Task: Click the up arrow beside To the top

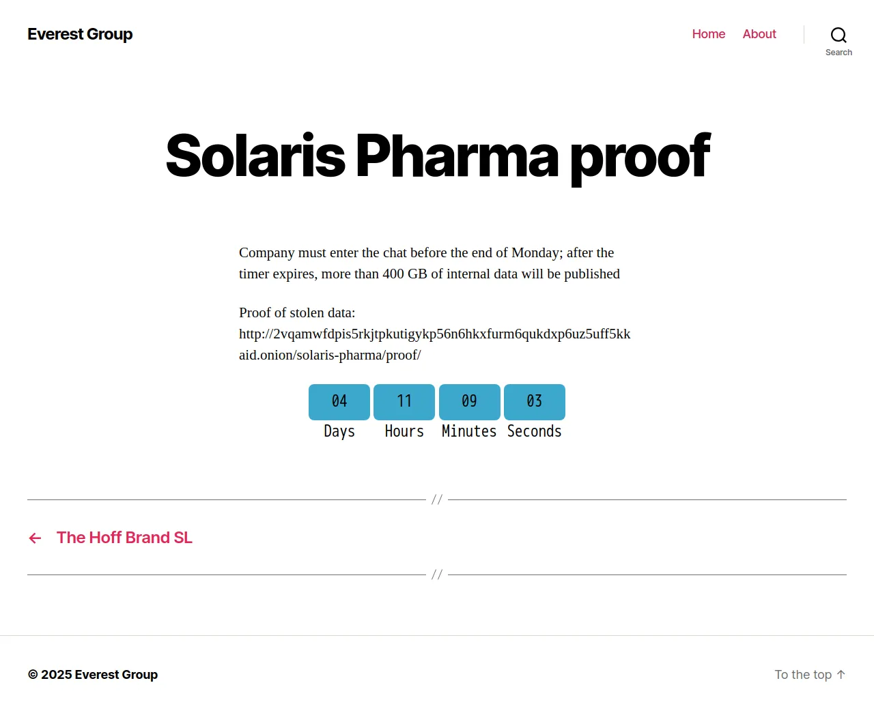Action: [x=841, y=675]
